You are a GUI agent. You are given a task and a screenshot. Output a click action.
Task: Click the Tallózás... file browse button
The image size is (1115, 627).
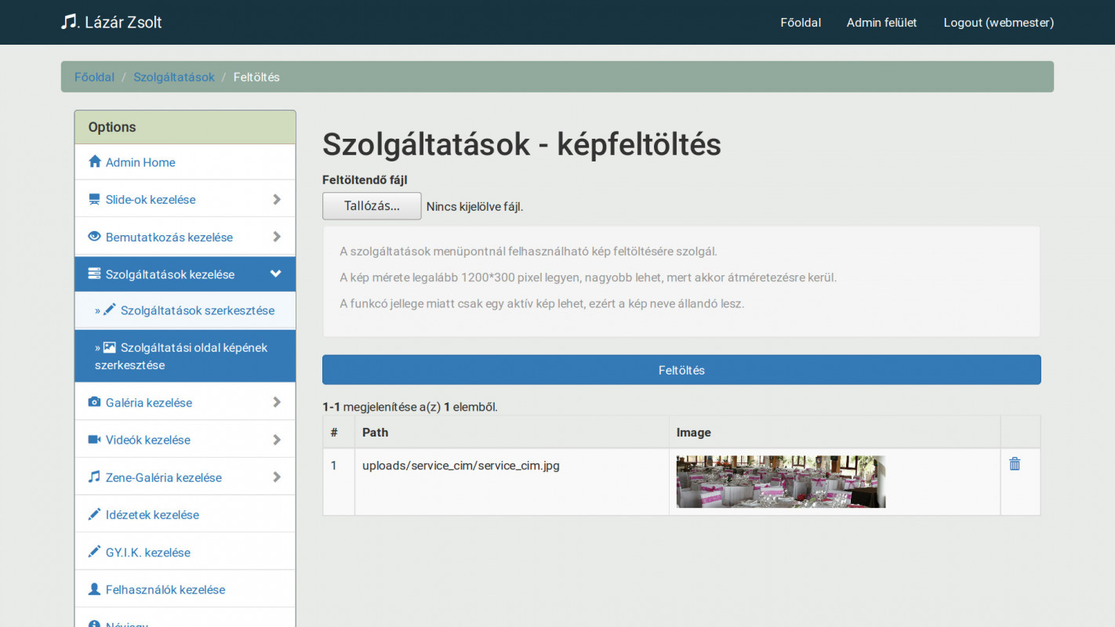click(372, 206)
